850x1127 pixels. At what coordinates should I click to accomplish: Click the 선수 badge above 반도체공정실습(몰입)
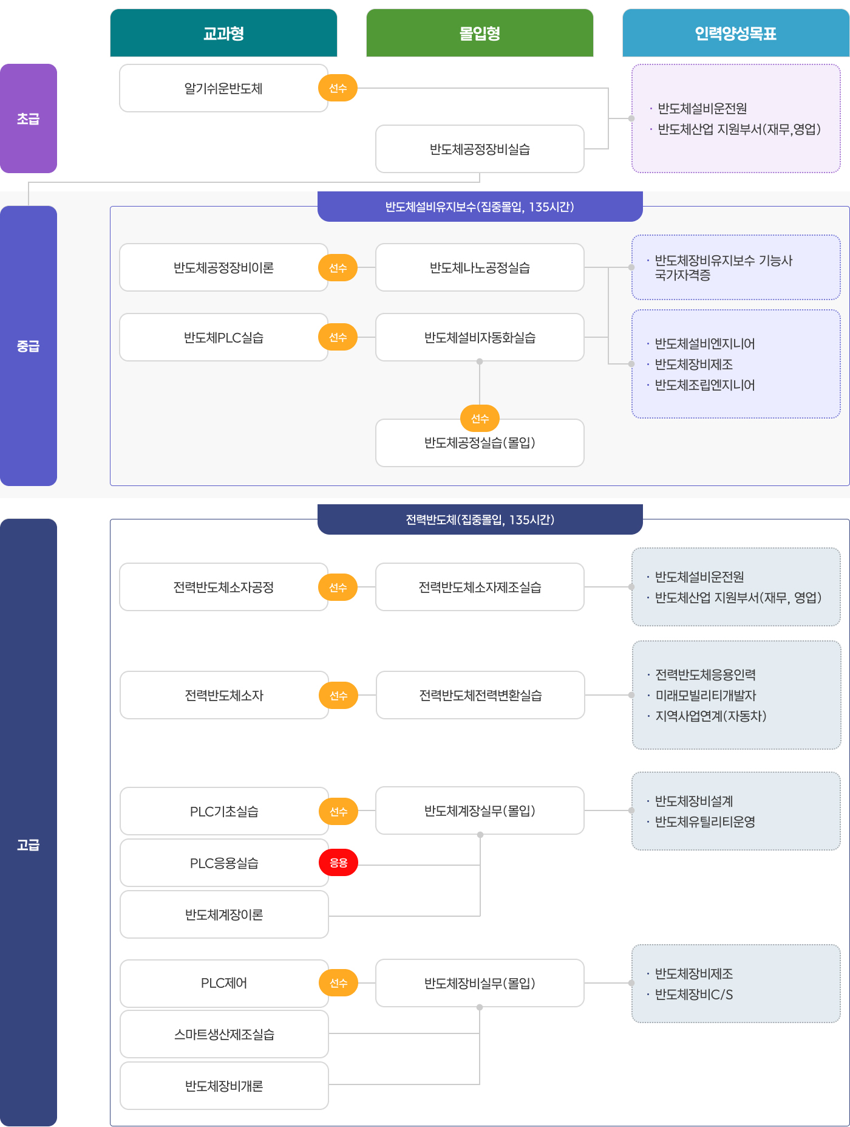(x=480, y=418)
